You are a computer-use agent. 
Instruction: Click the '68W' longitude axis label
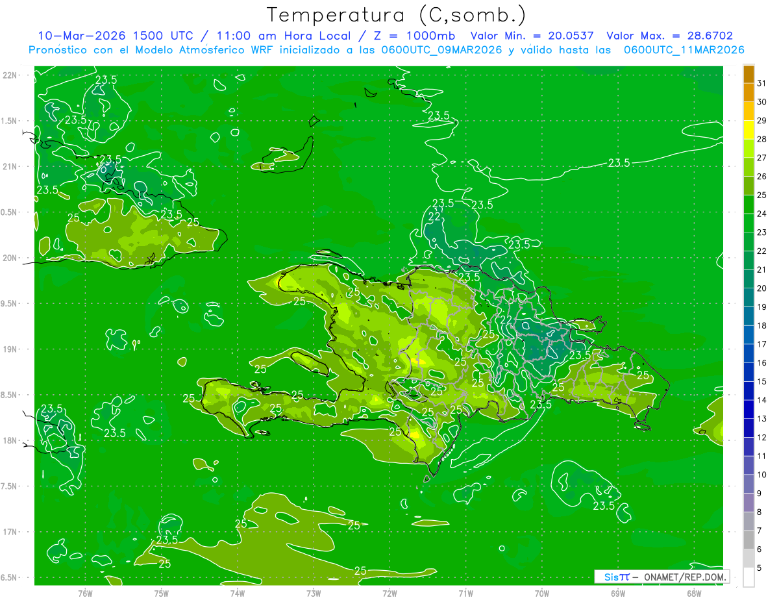click(x=694, y=594)
